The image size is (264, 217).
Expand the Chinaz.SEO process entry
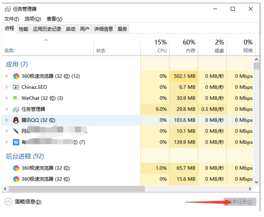[x=7, y=87]
